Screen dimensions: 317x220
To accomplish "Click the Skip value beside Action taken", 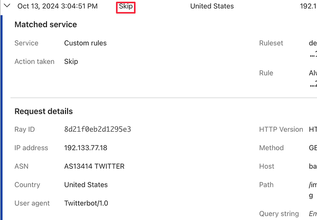I will click(x=71, y=61).
